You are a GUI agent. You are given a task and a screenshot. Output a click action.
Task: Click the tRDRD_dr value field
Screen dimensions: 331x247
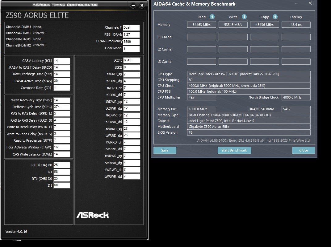coord(132,88)
